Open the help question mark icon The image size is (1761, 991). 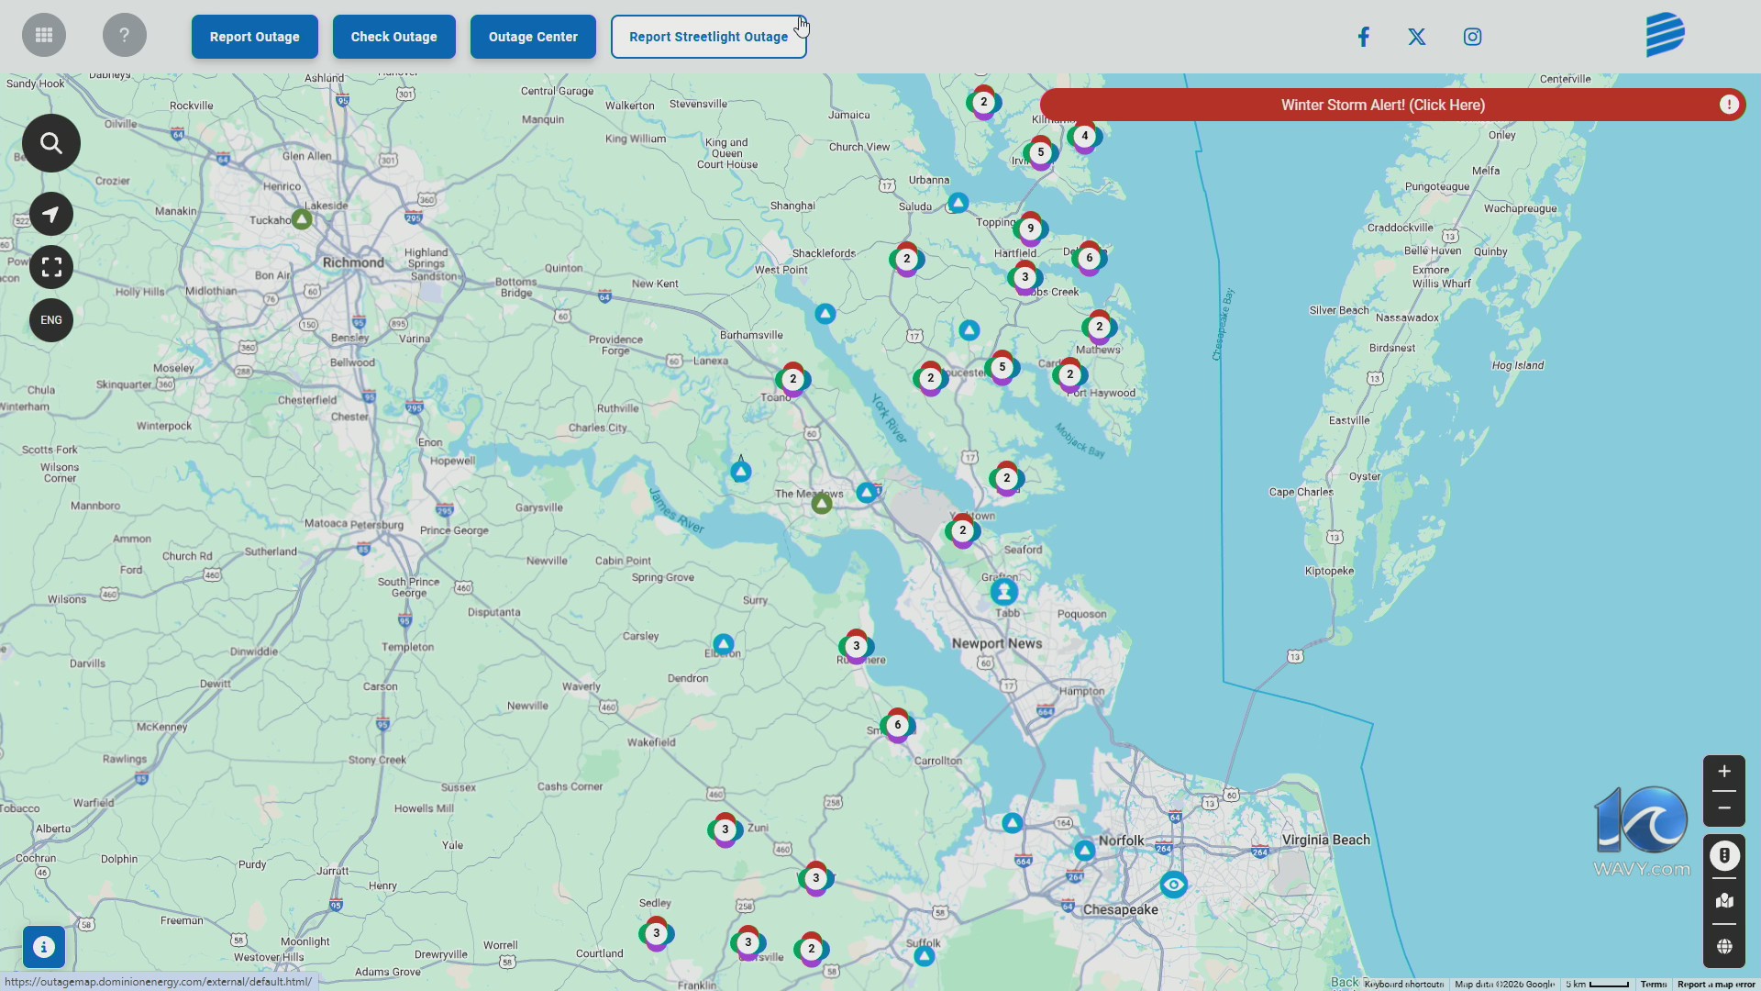tap(125, 36)
